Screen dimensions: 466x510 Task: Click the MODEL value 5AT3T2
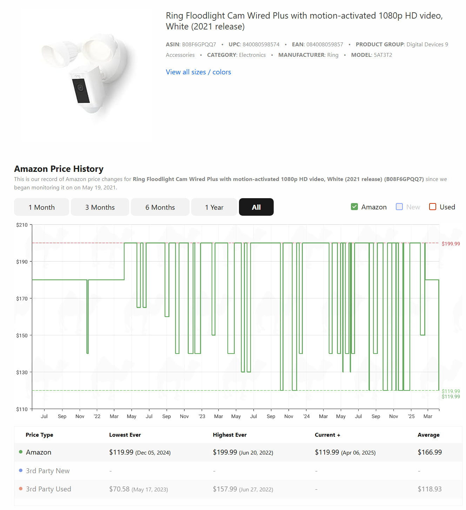tap(383, 55)
